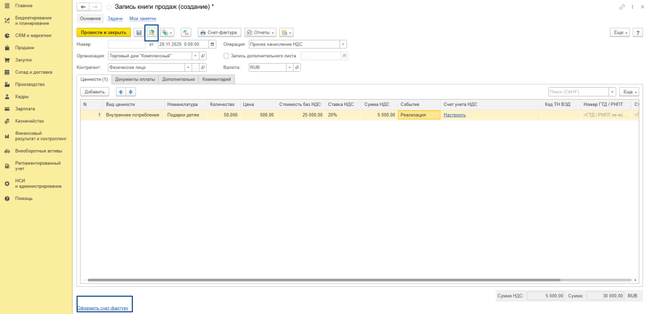Move row up with blue arrow

[x=121, y=91]
